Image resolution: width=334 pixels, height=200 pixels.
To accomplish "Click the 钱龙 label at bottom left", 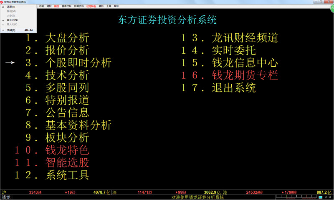I will coord(6,197).
